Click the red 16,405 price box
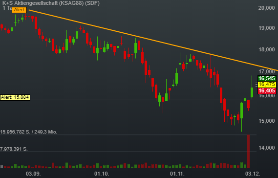 [x=267, y=90]
